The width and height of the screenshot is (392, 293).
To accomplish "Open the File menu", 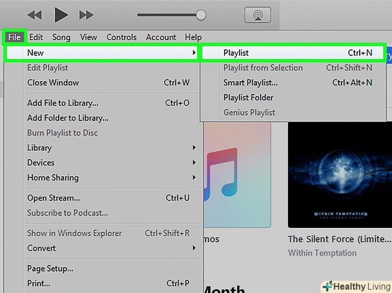I will [14, 37].
